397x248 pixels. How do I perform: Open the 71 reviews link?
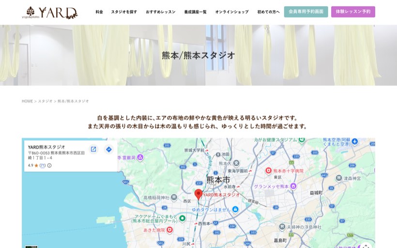(x=43, y=166)
